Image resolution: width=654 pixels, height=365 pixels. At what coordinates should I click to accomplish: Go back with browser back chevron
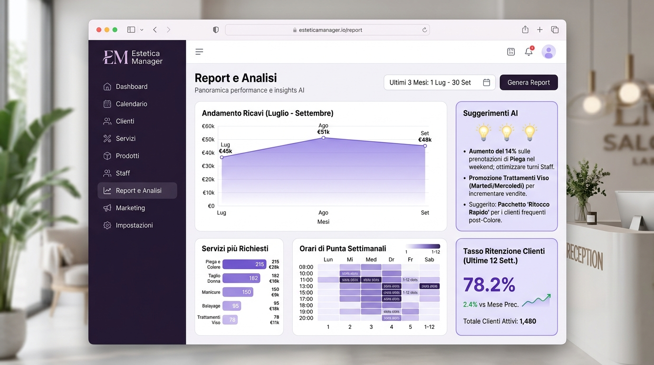[x=155, y=29]
